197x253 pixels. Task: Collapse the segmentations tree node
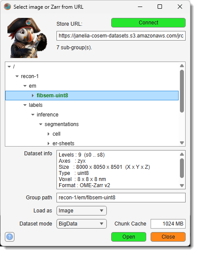coord(41,124)
